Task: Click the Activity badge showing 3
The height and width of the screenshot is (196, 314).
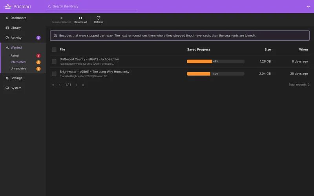Action: [x=38, y=38]
